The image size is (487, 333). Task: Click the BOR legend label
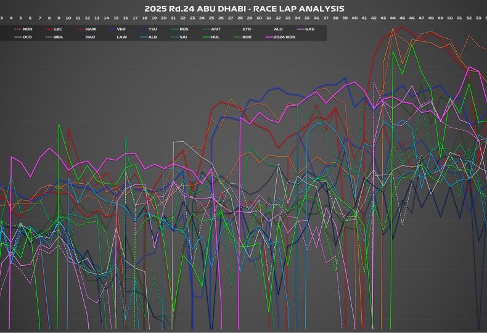pyautogui.click(x=247, y=37)
